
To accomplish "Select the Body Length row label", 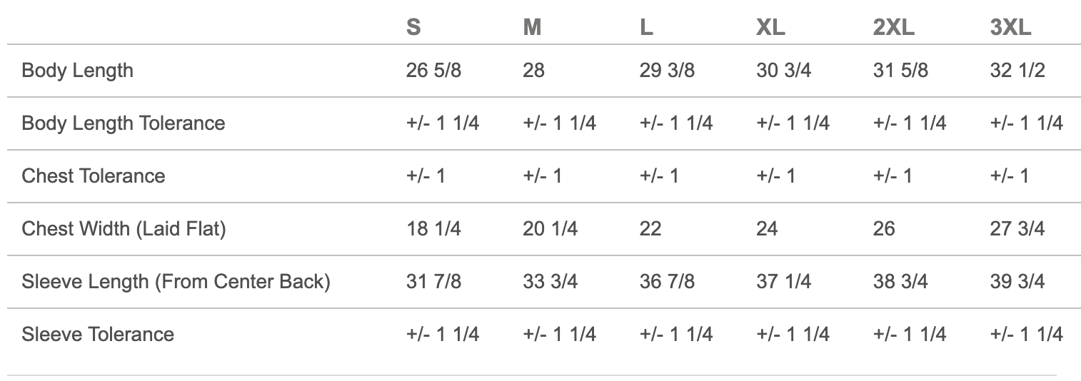I will point(77,71).
